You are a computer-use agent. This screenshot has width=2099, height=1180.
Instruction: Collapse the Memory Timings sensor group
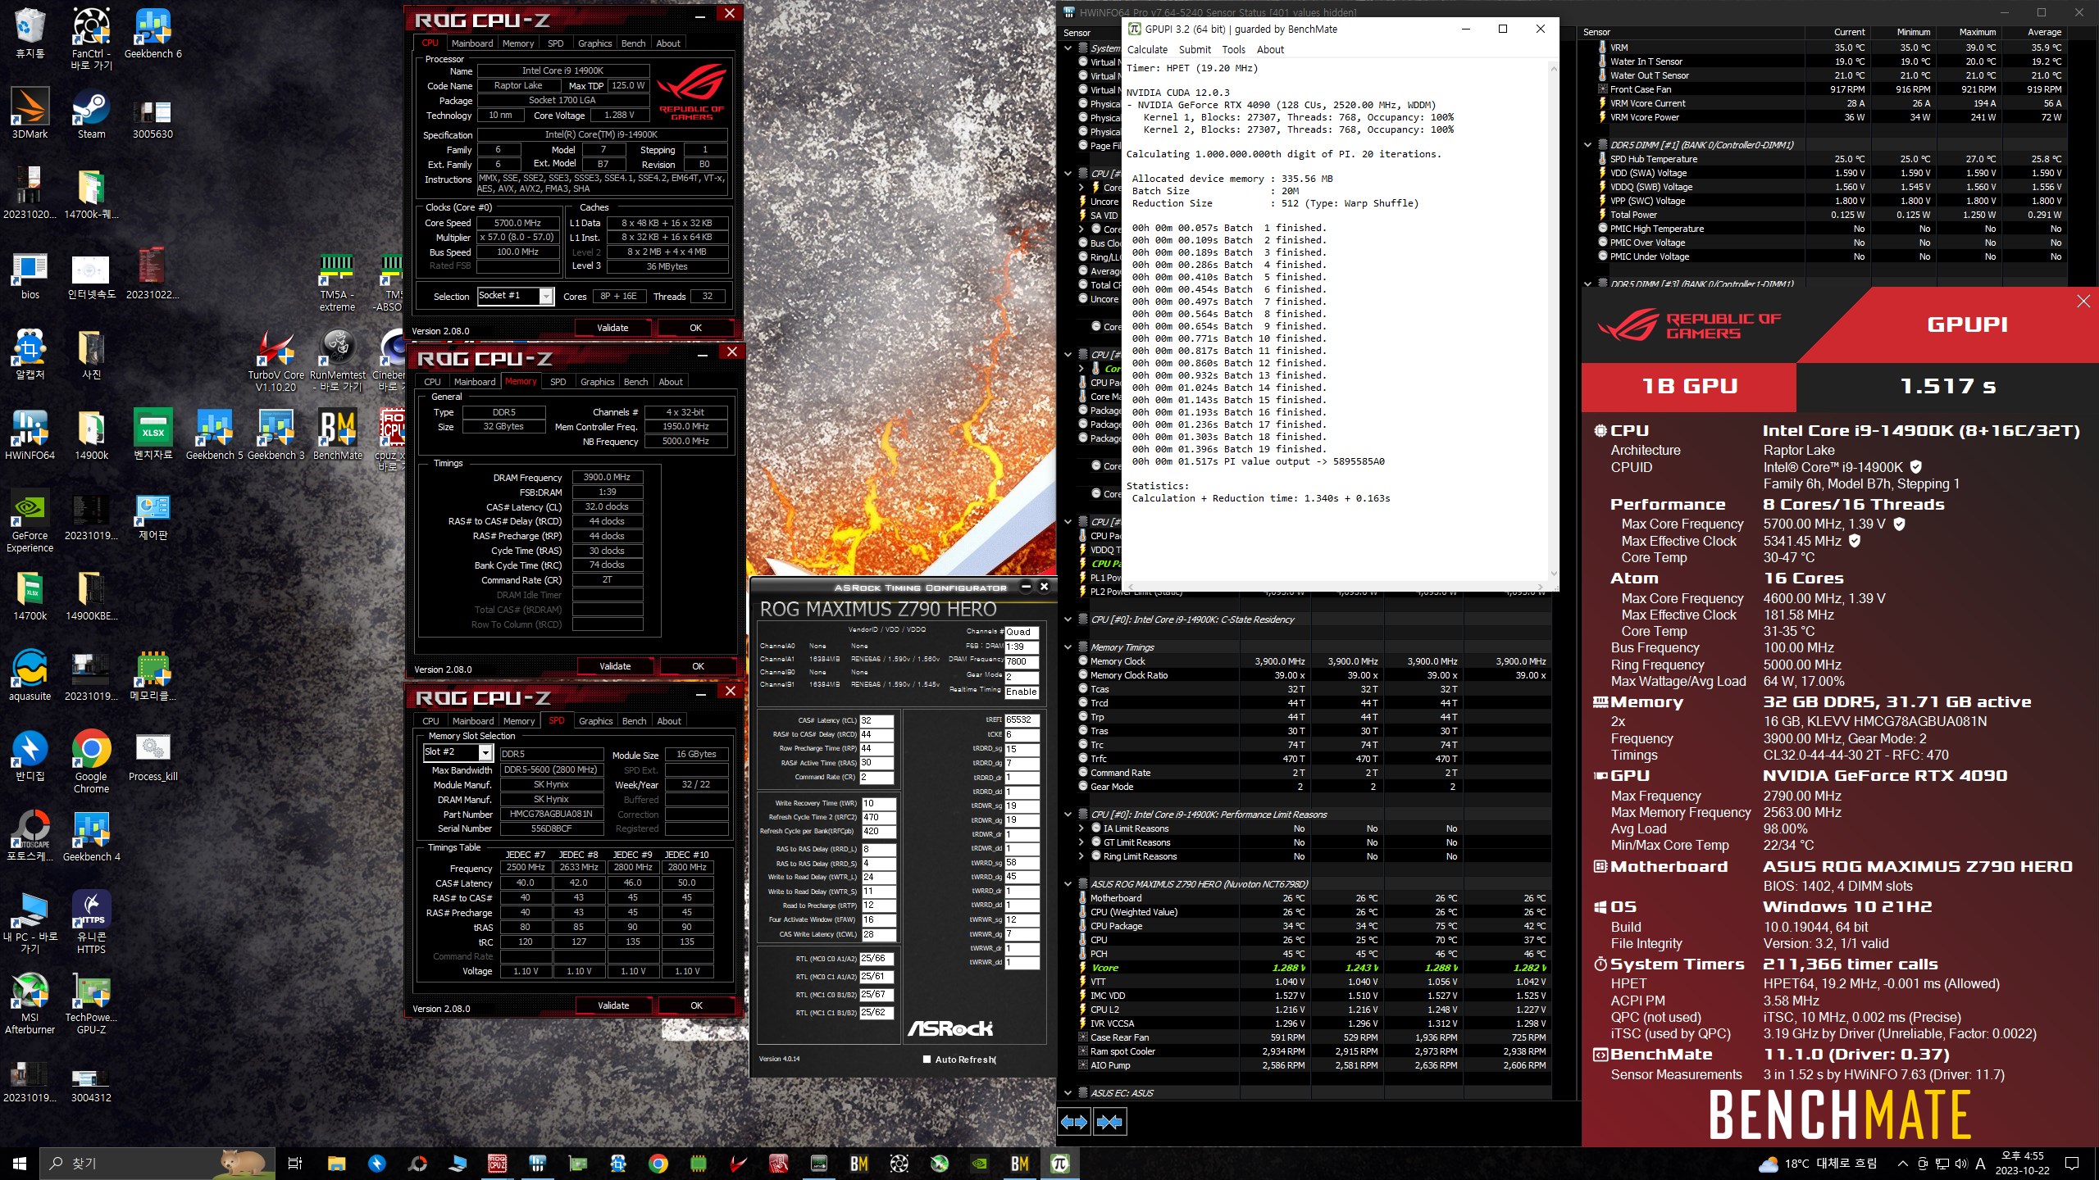(1068, 647)
